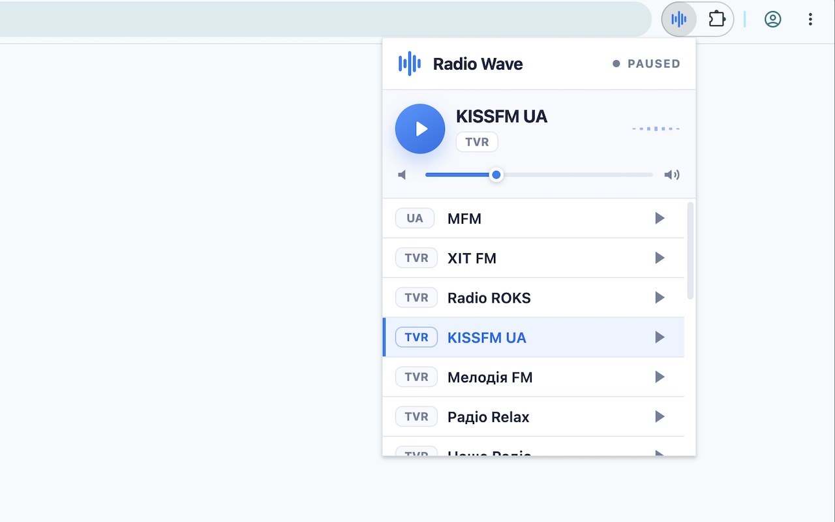This screenshot has width=835, height=522.
Task: Select the Радіо Relax station name
Action: pos(489,417)
